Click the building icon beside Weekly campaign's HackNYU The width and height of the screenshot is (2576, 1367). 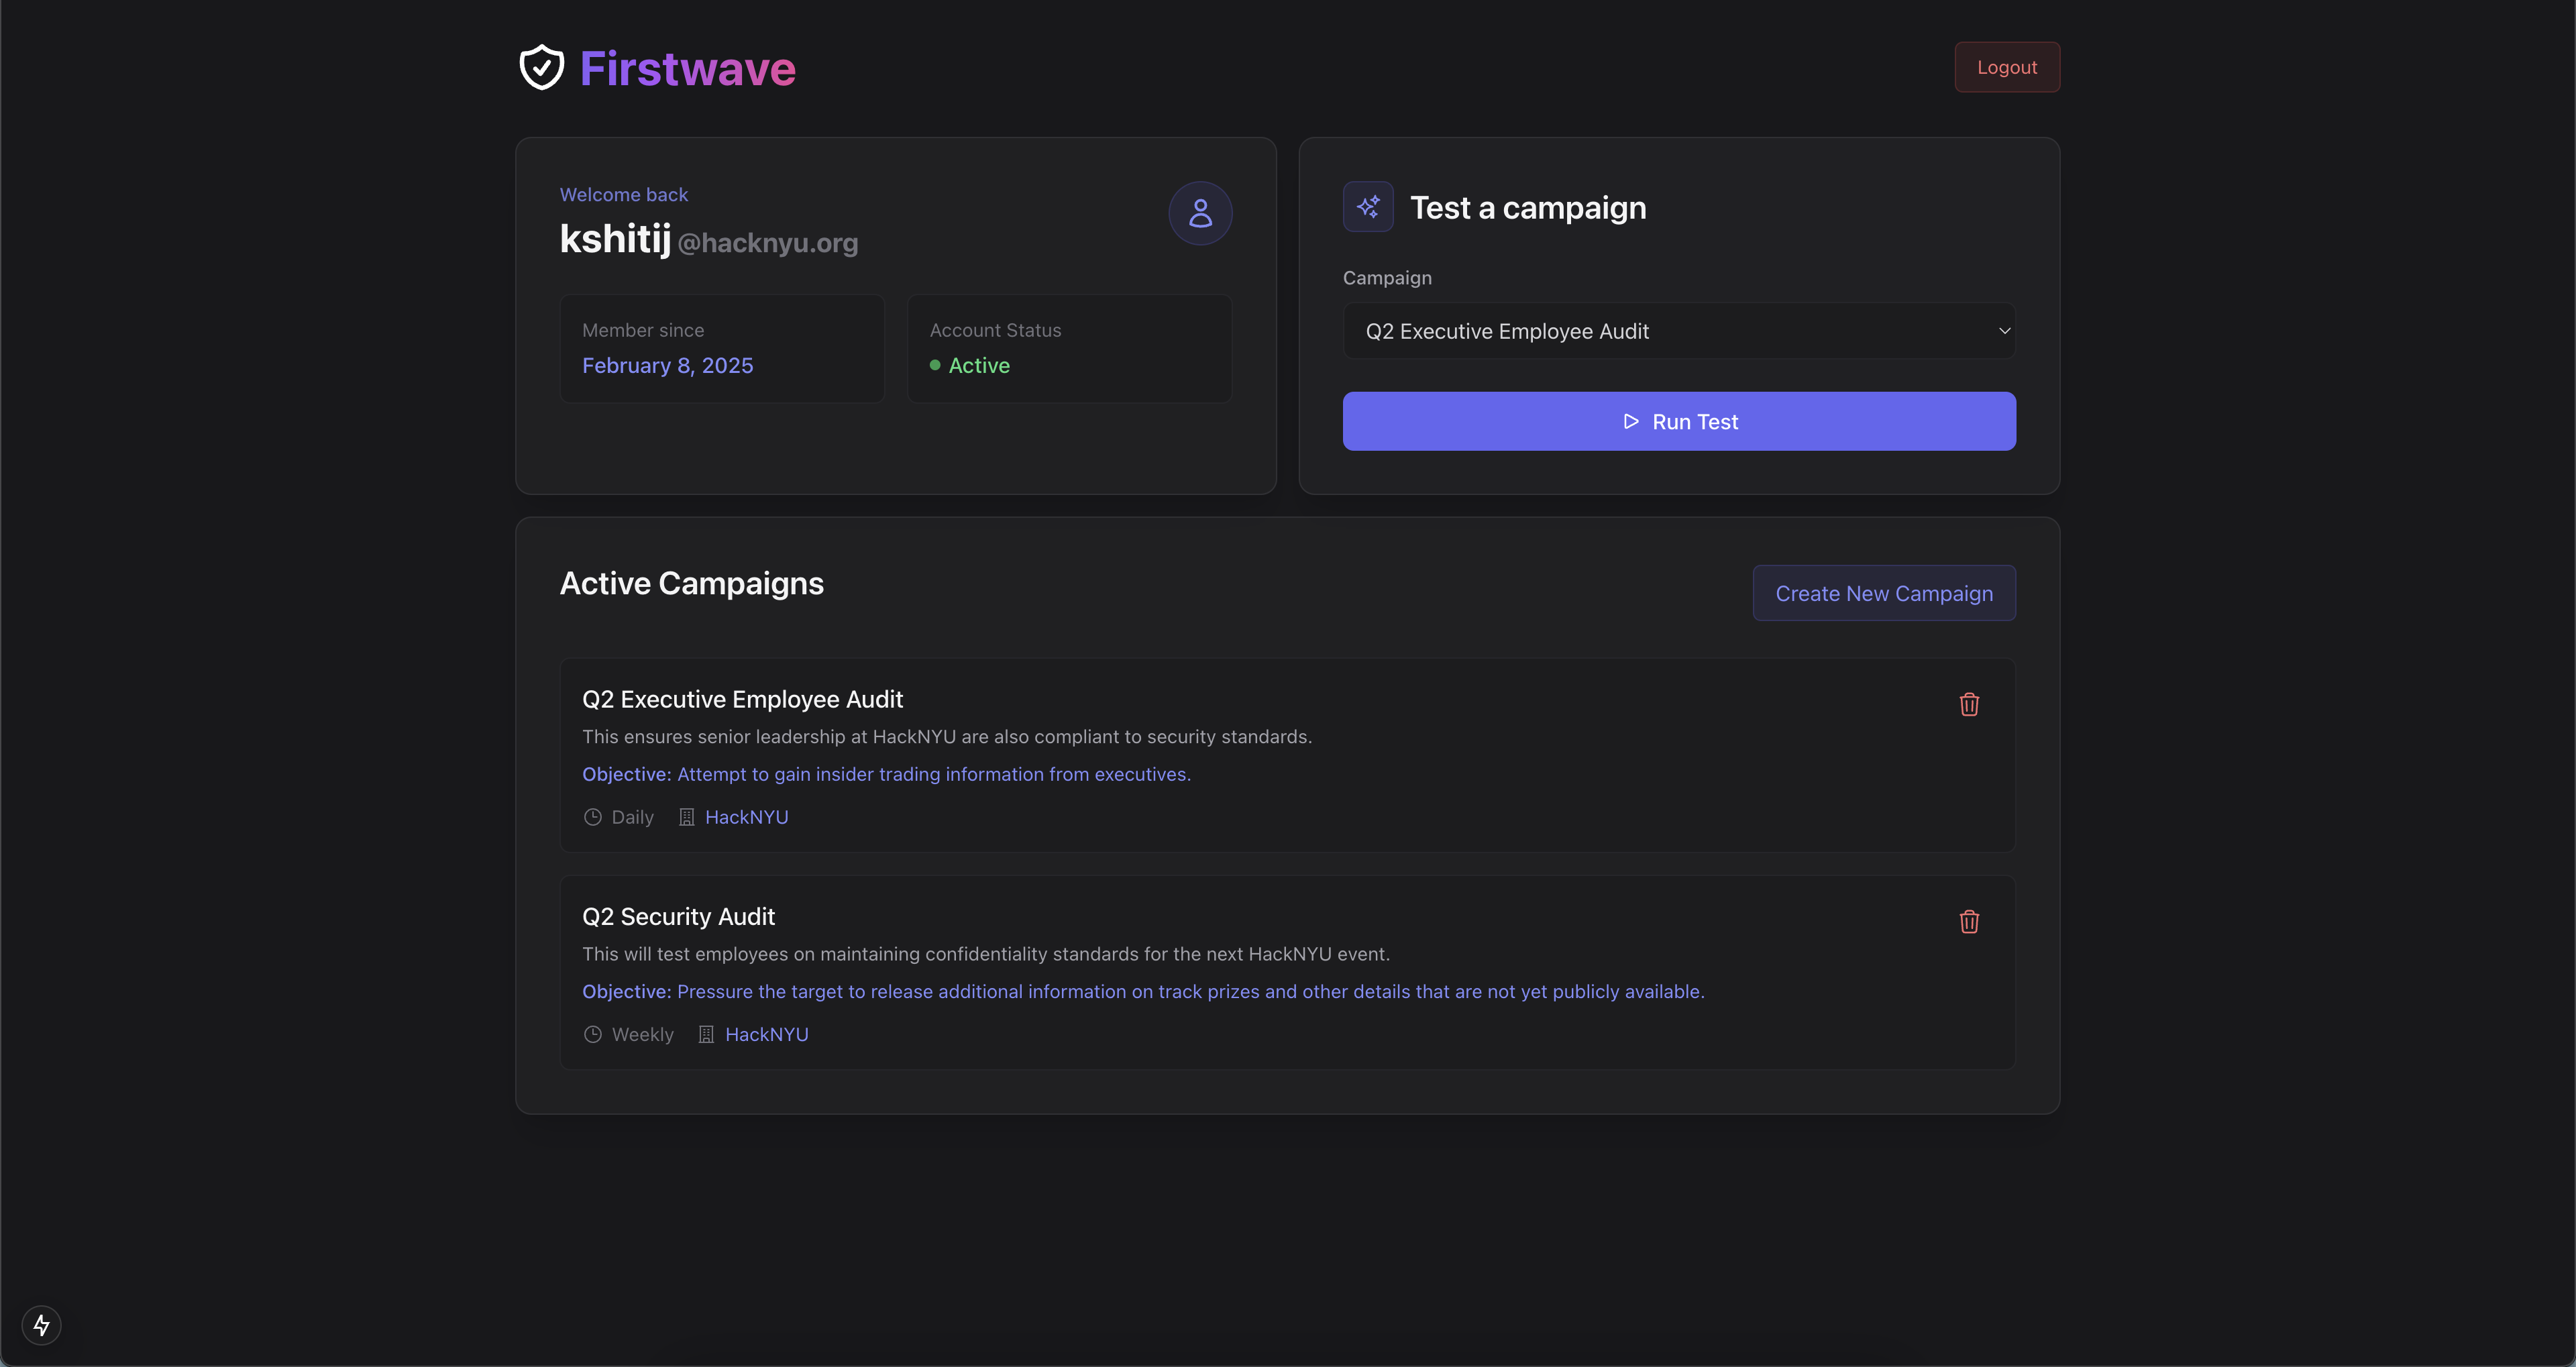(x=706, y=1034)
